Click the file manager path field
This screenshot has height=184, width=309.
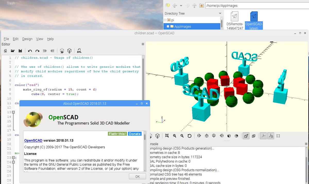pyautogui.click(x=257, y=5)
